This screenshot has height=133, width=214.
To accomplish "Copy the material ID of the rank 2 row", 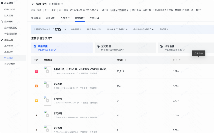I will click(x=77, y=88).
